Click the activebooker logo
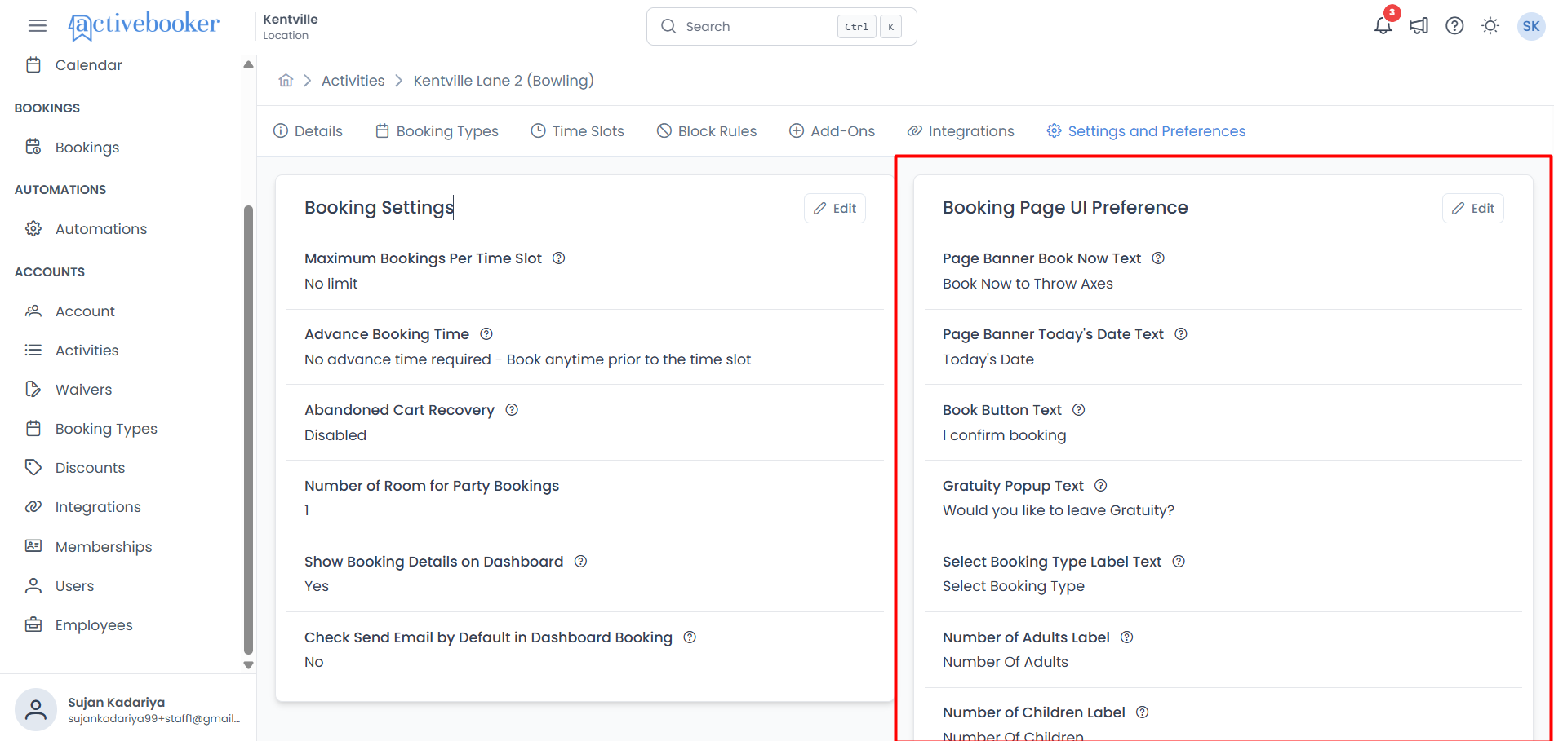Image resolution: width=1554 pixels, height=741 pixels. click(144, 25)
